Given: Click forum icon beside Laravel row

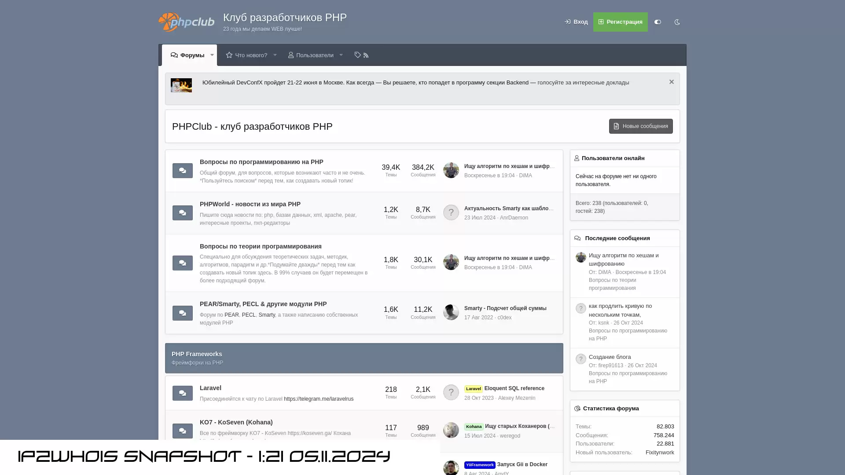Looking at the screenshot, I should tap(183, 393).
